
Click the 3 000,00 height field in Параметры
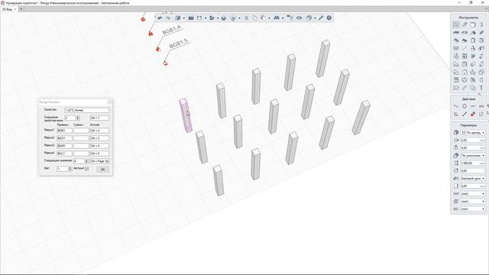(473, 163)
